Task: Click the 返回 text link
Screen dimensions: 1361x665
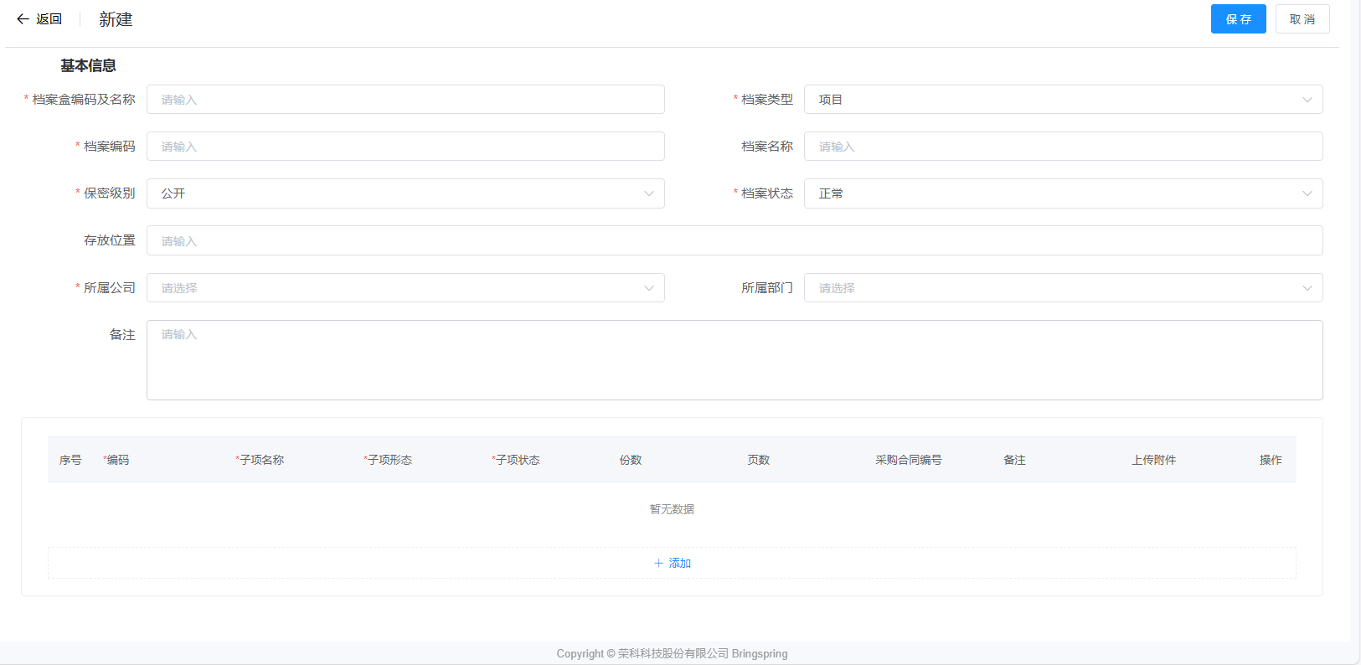Action: click(x=49, y=19)
